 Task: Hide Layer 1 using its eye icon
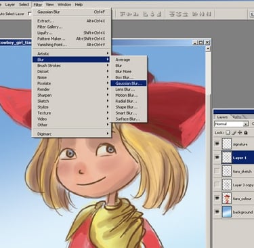tap(217, 157)
